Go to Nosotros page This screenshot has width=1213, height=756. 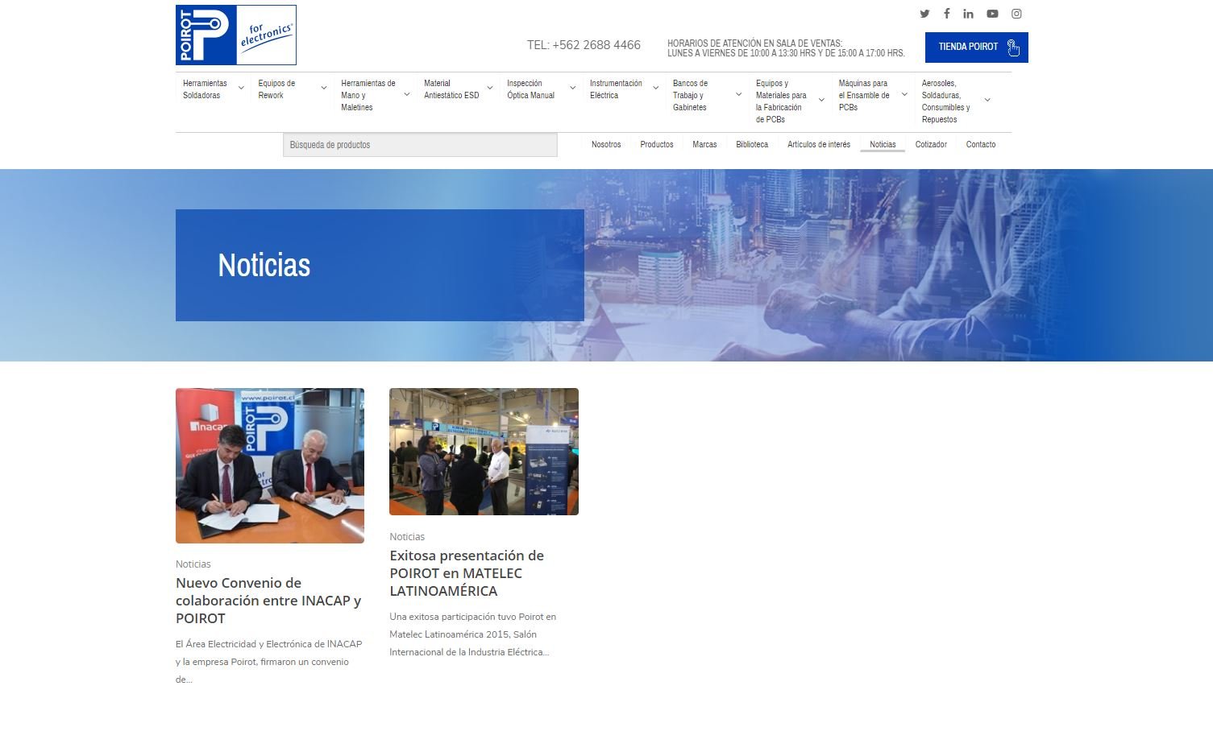(606, 145)
